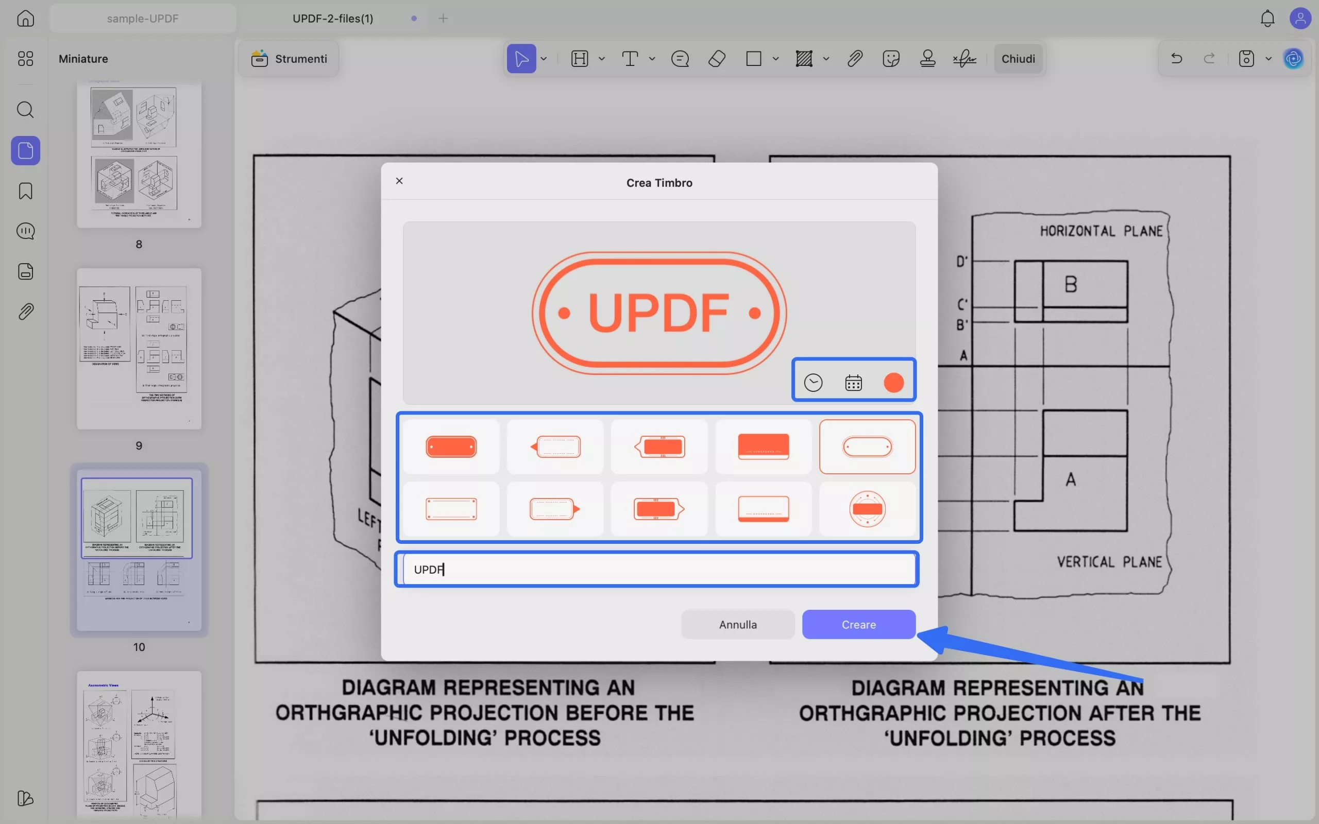Screen dimensions: 1319x824
Task: Toggle the time option on stamp
Action: tap(813, 383)
